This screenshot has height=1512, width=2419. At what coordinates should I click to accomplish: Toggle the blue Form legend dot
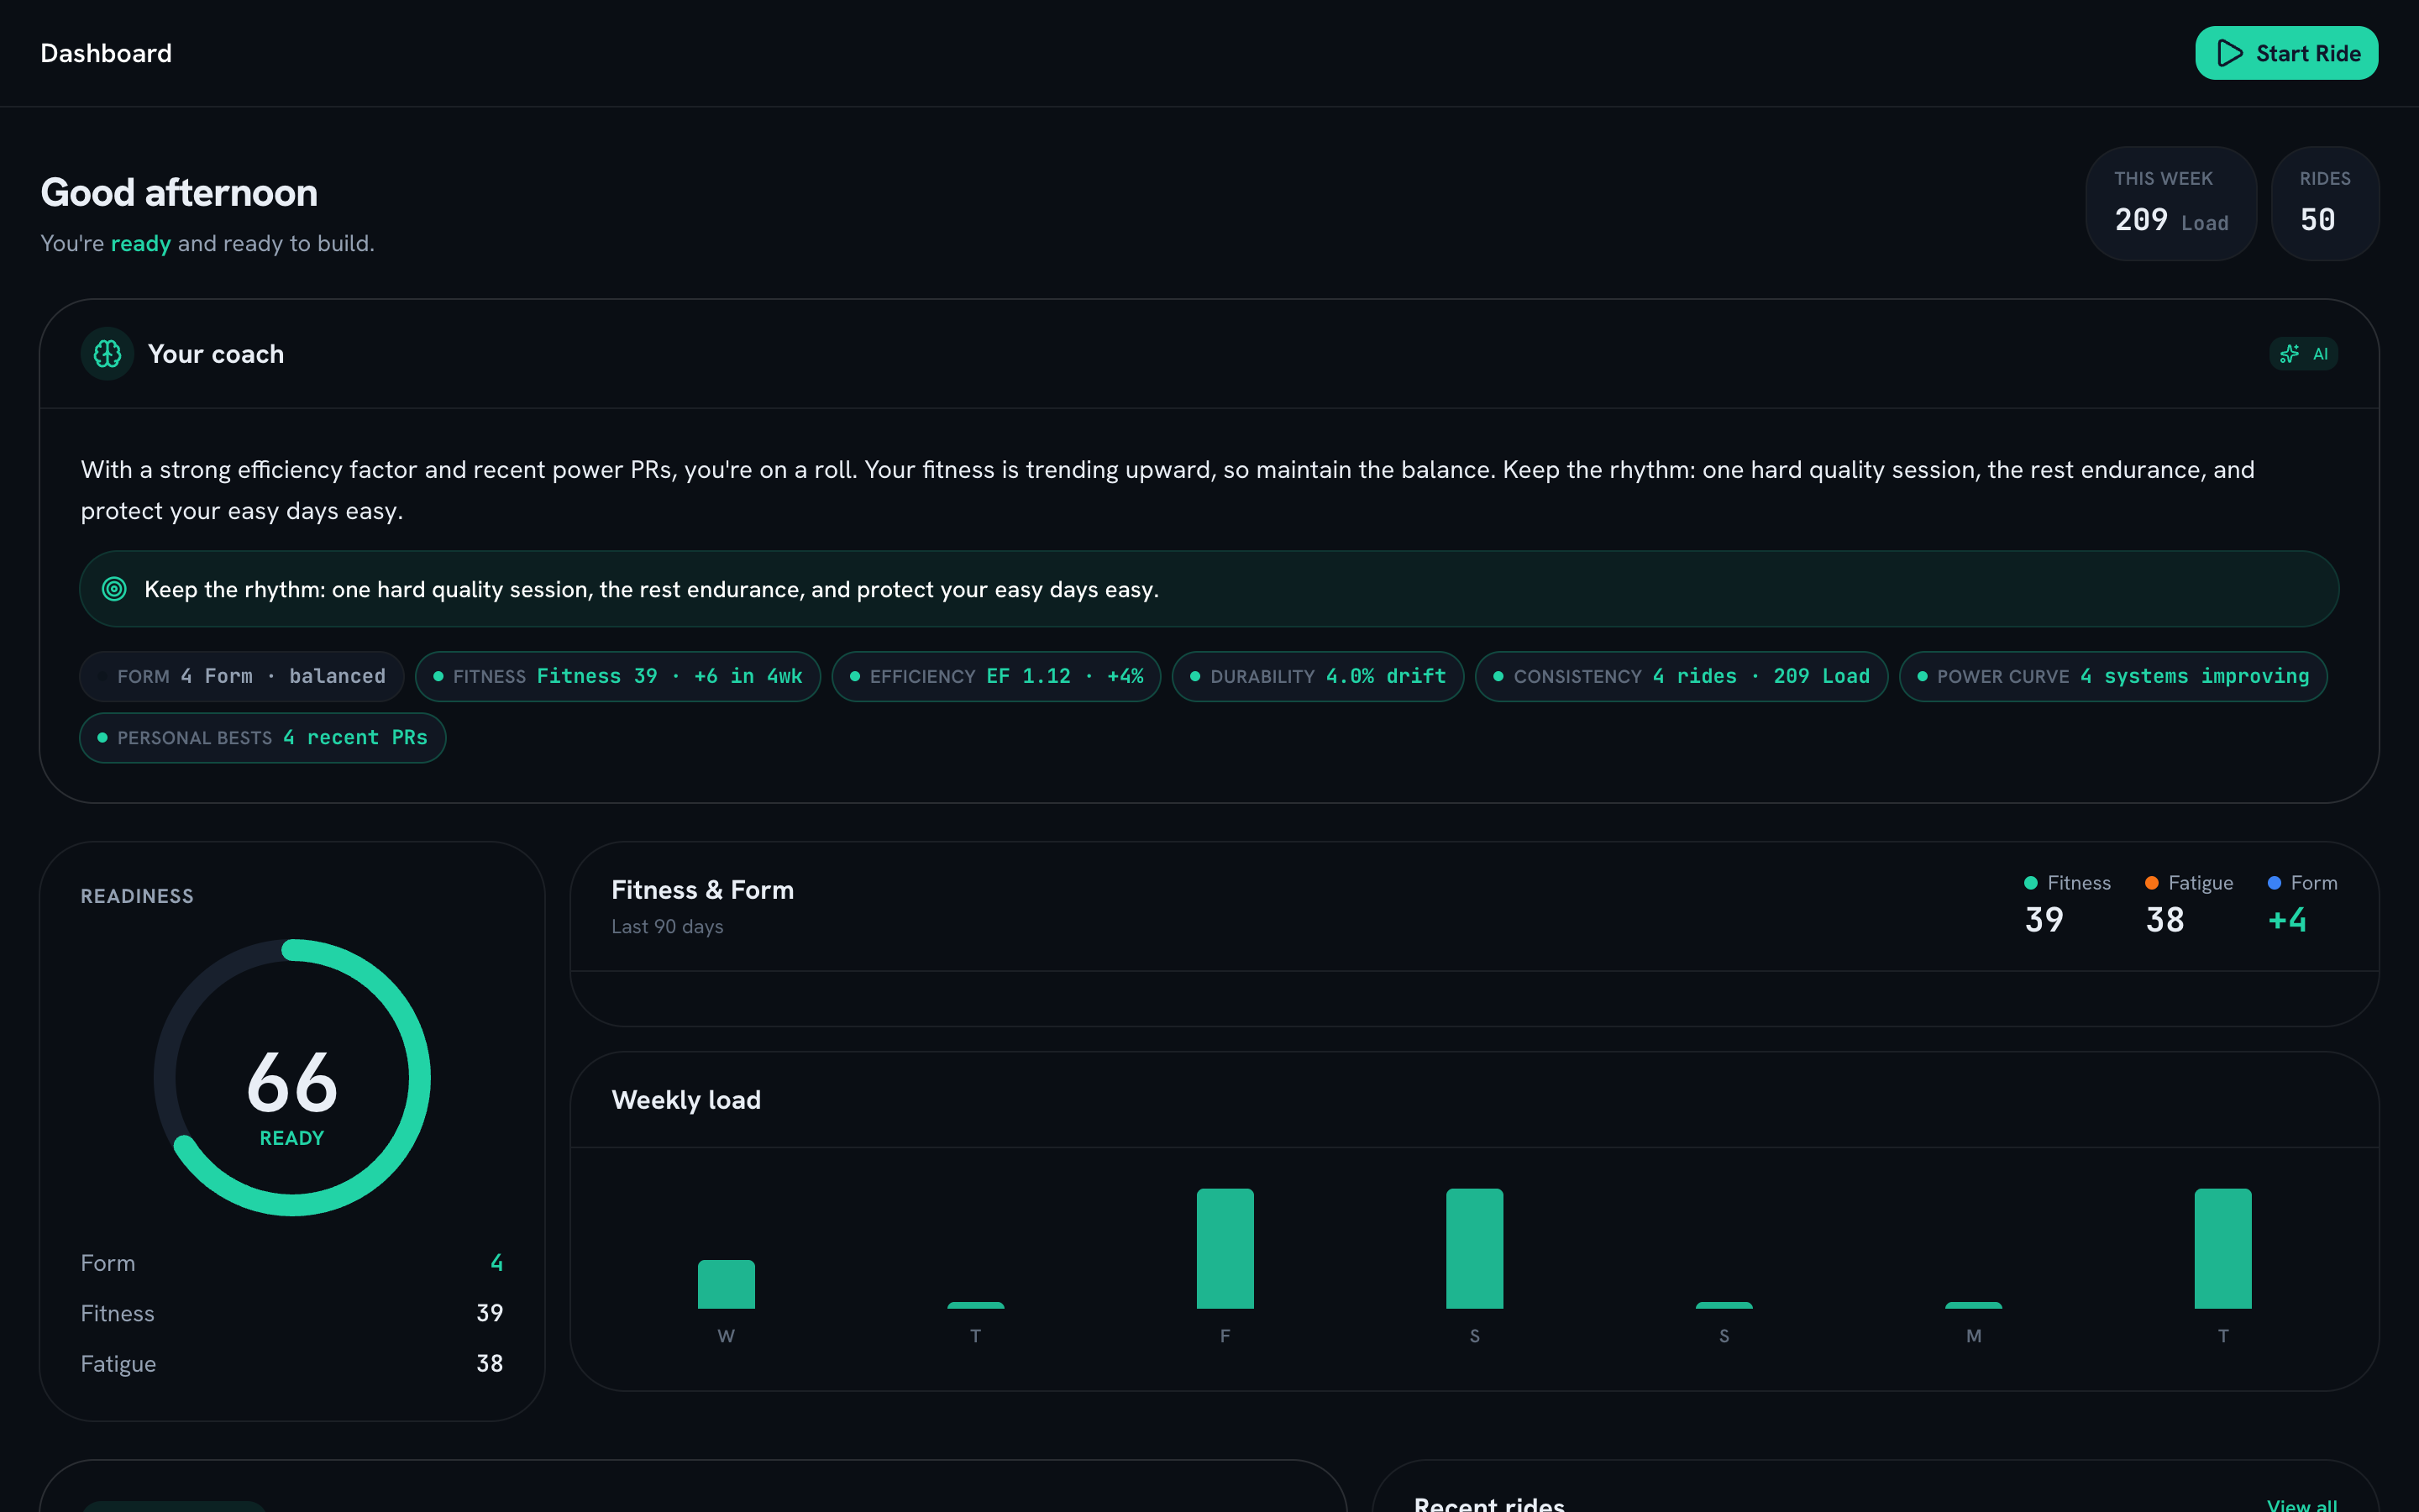tap(2274, 883)
